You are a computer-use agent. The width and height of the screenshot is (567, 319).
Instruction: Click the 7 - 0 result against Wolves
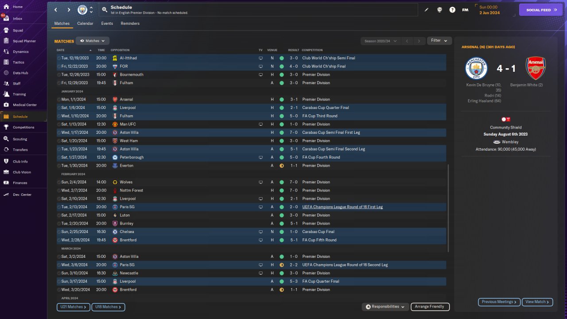coord(294,182)
